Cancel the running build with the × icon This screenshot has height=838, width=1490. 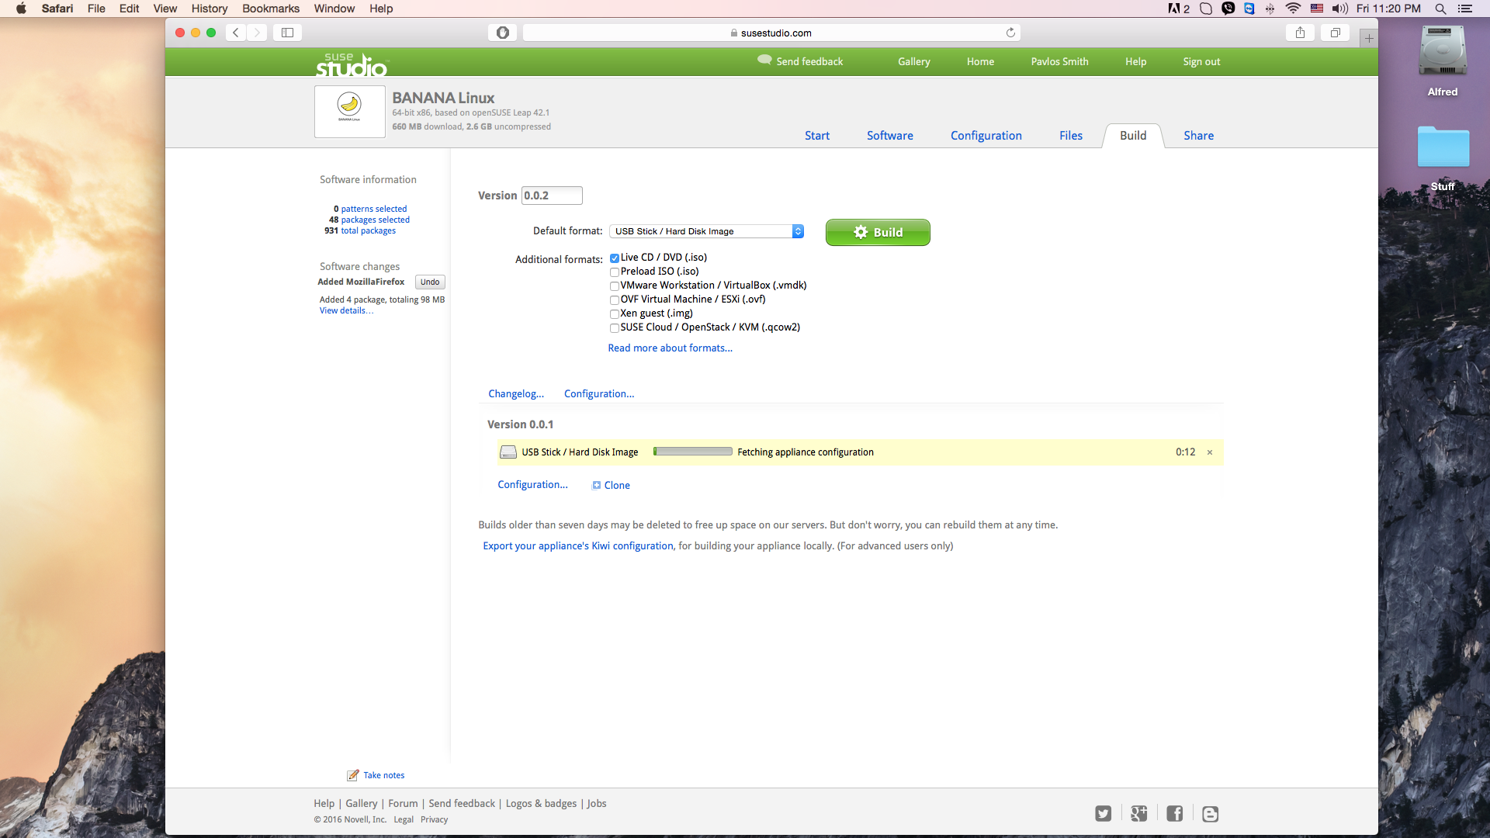coord(1209,452)
